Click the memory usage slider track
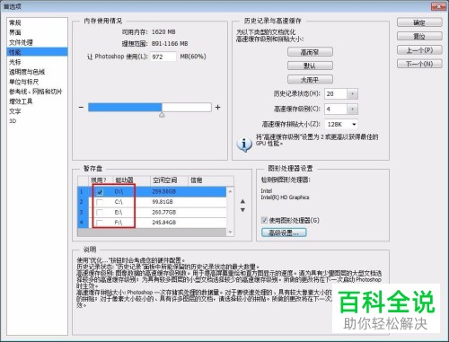Image resolution: width=449 pixels, height=342 pixels. (x=150, y=107)
